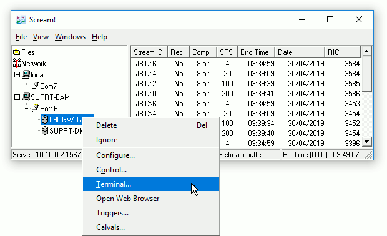Click the stream list scroll down arrow

point(367,142)
